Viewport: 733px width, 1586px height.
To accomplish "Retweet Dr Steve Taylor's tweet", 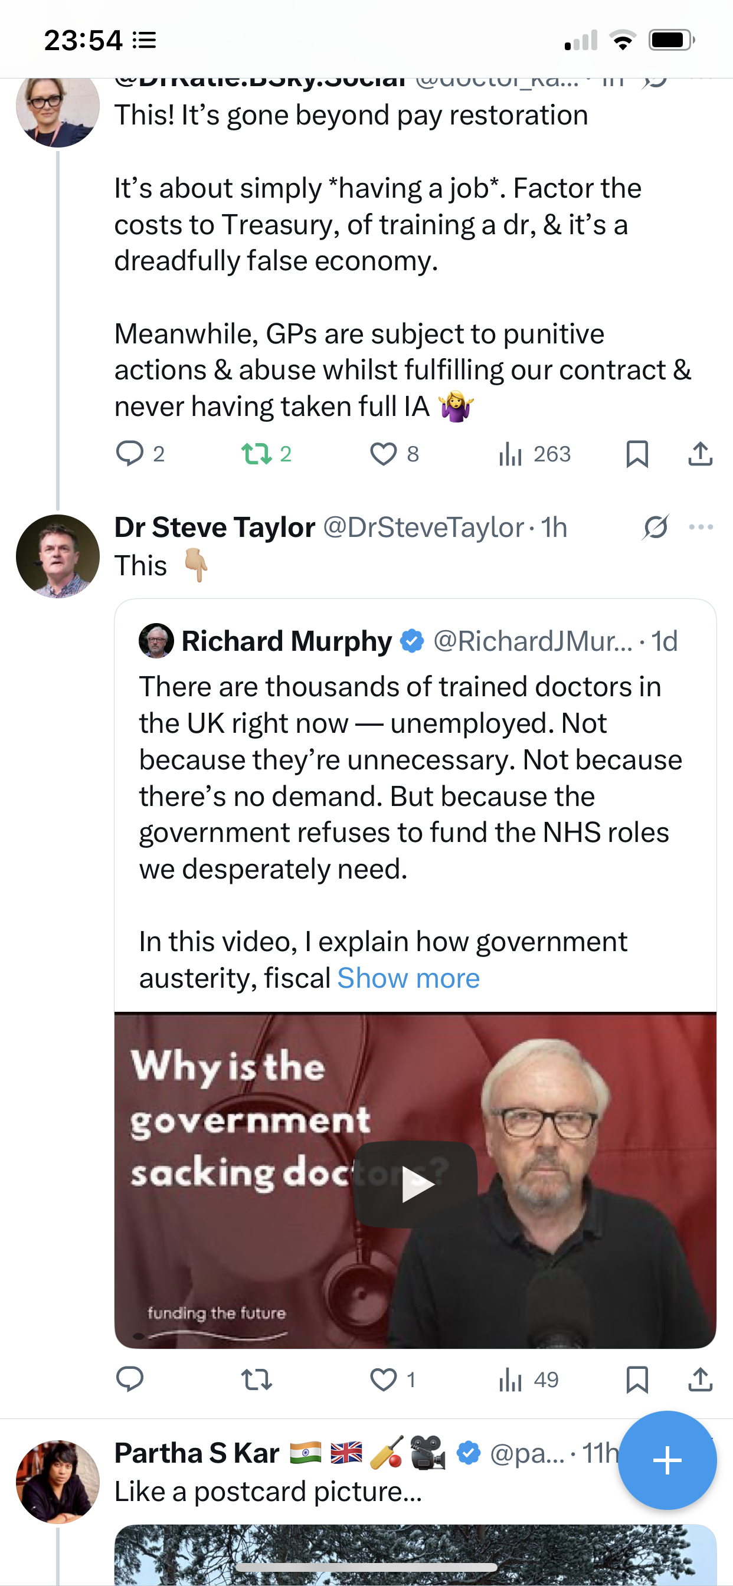I will pos(256,1379).
